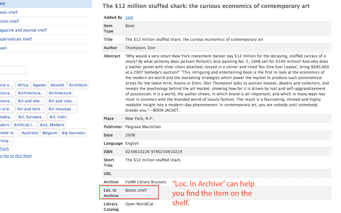The width and height of the screenshot is (341, 213).
Task: Pick the Art nouveau tag
Action: click(x=62, y=109)
